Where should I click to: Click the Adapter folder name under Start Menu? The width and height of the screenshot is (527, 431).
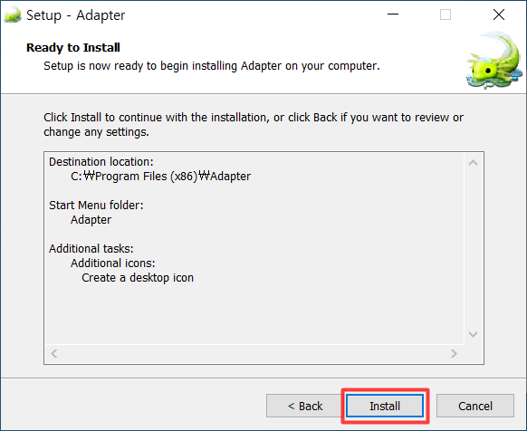pos(91,220)
